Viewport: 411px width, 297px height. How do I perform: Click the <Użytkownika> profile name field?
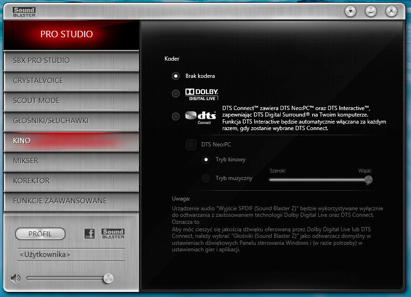click(x=71, y=255)
